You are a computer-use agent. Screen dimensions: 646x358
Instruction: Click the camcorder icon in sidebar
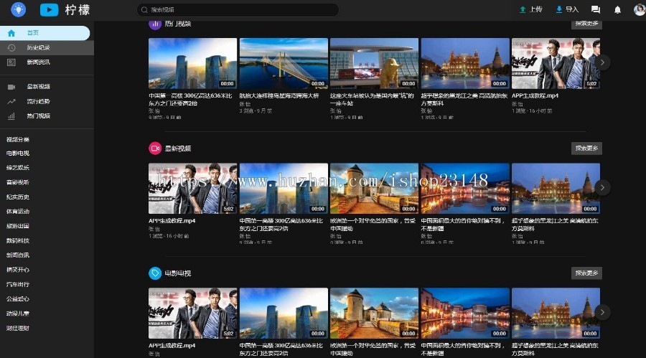pos(11,87)
